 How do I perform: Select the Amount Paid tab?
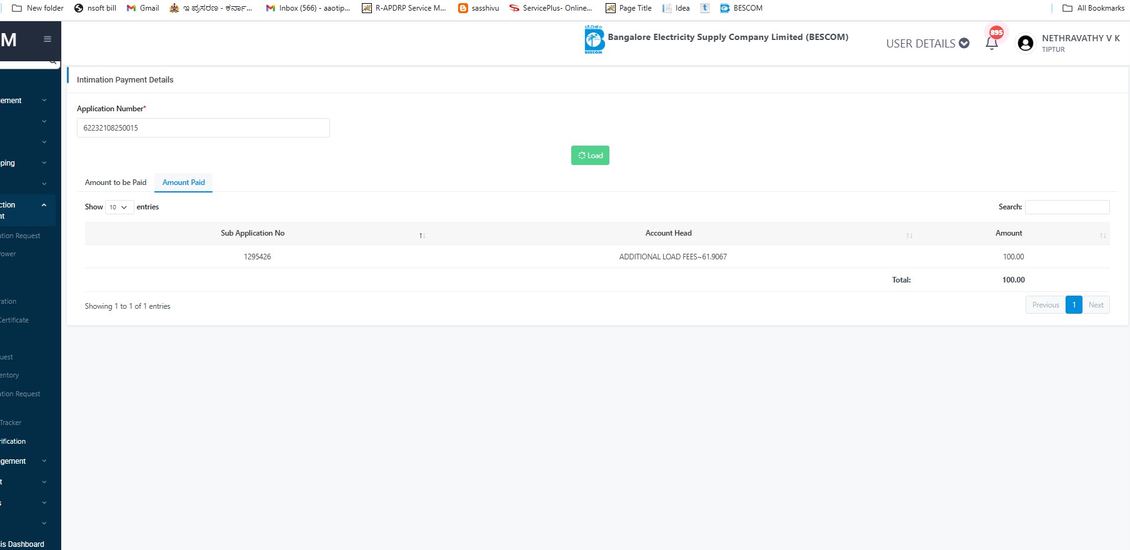click(x=184, y=182)
